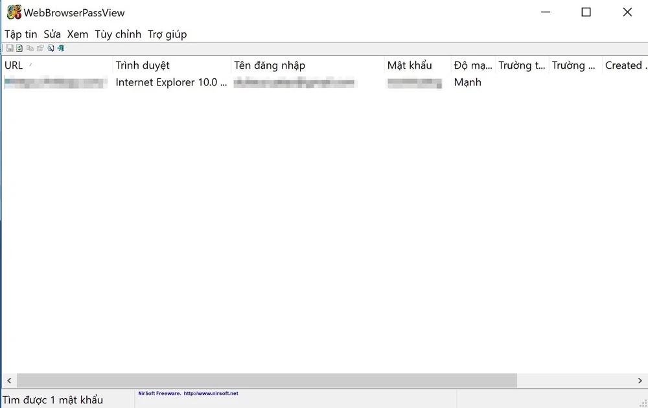Image resolution: width=648 pixels, height=408 pixels.
Task: Sort by the Tên đăng nhập column header
Action: pos(307,65)
